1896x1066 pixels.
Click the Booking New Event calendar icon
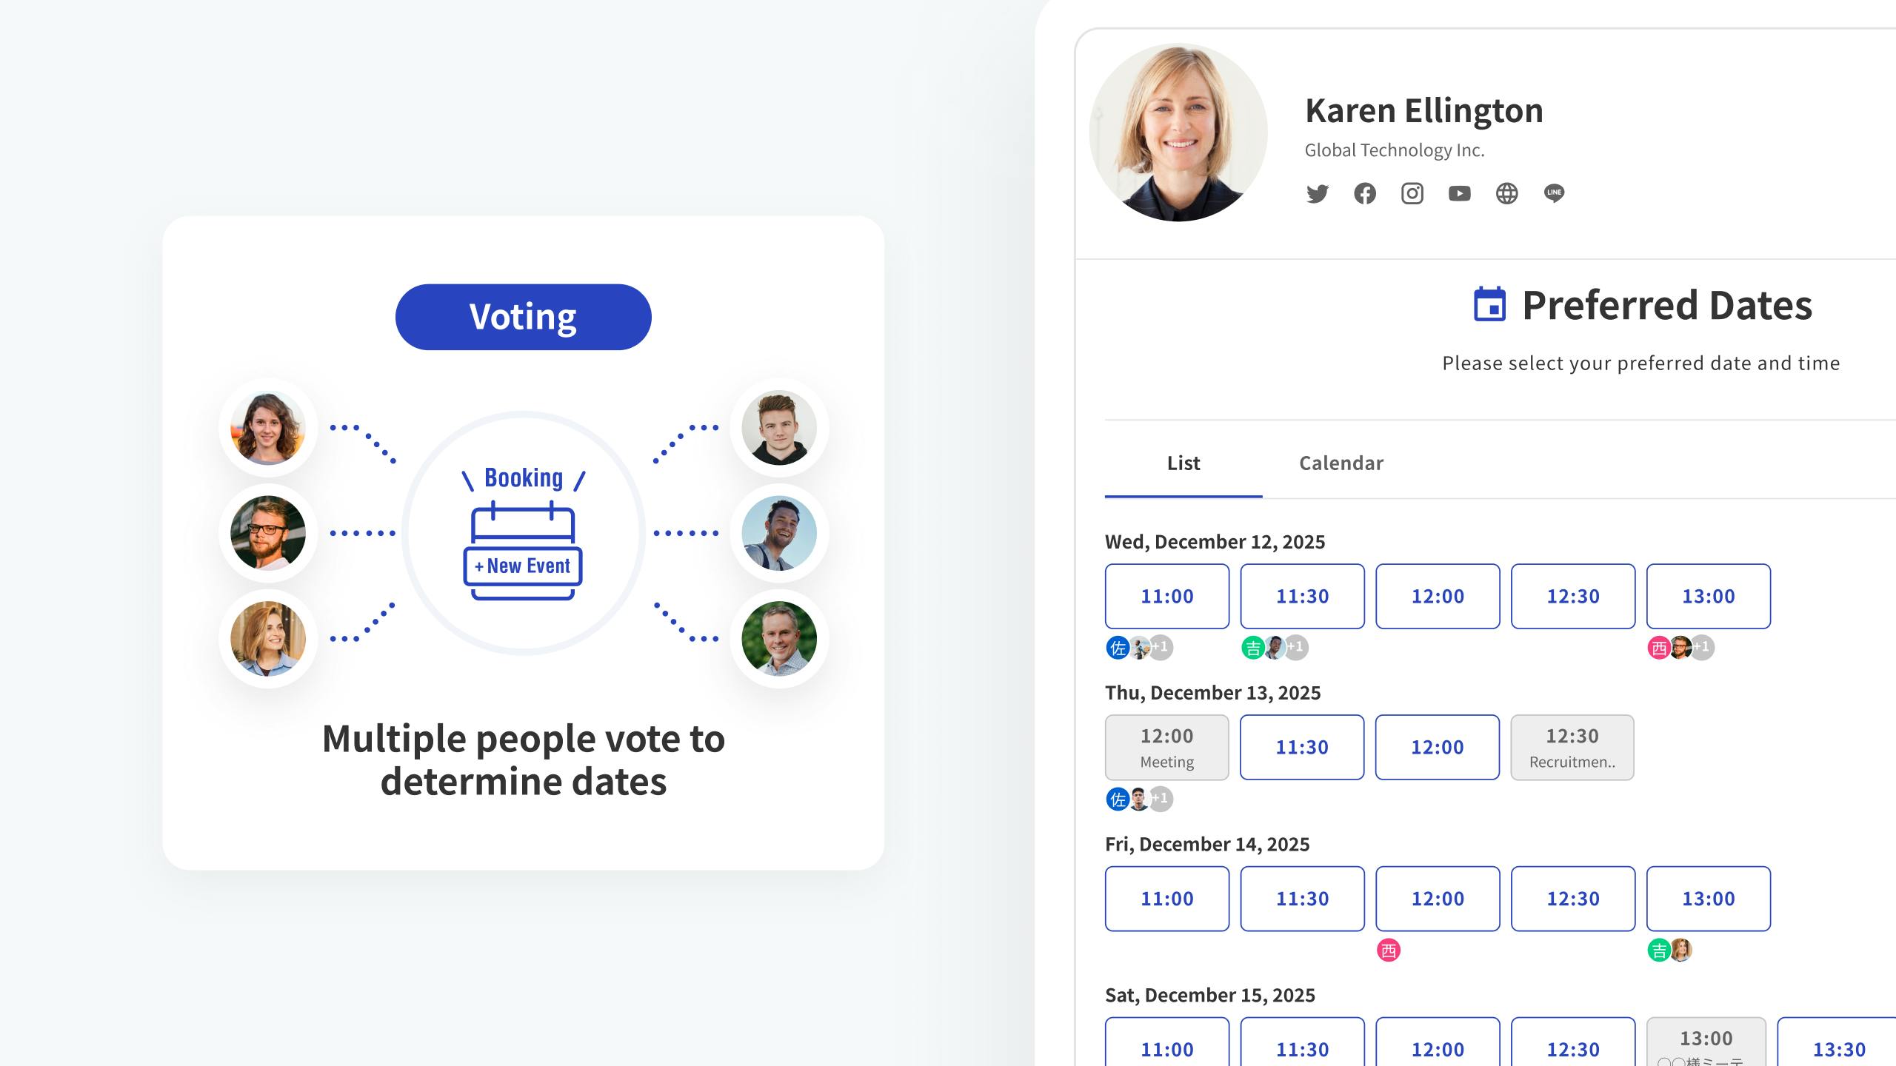tap(523, 551)
